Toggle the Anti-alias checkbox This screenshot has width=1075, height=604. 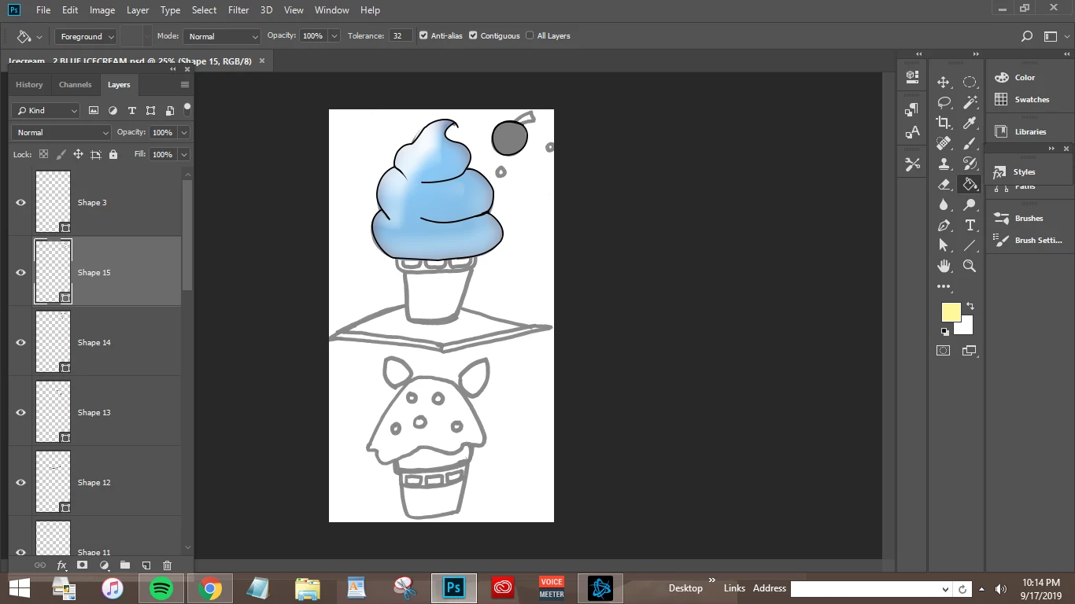[x=423, y=35]
